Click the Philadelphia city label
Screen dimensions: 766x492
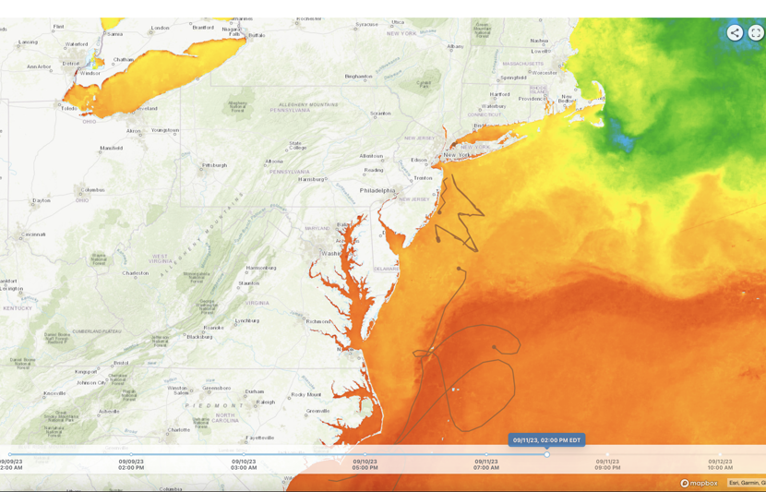coord(377,190)
